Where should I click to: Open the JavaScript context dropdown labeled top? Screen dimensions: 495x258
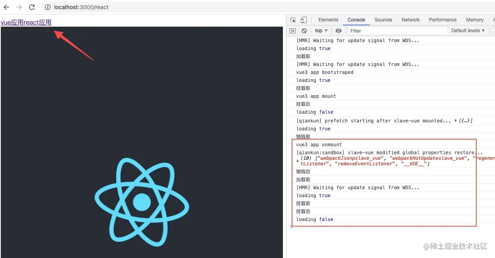[x=321, y=31]
